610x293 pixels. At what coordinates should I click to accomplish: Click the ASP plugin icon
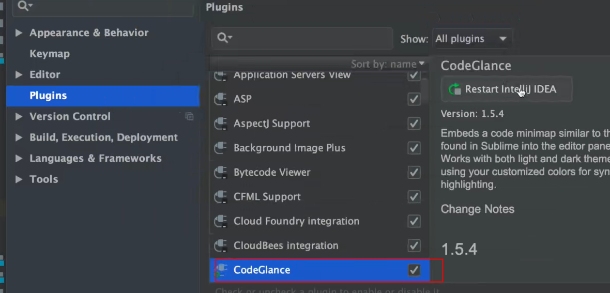coord(221,99)
